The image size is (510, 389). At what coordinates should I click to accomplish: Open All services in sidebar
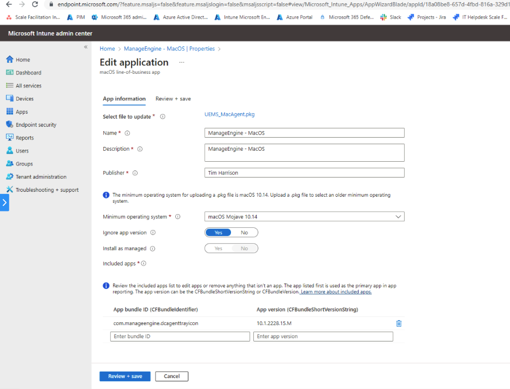(x=23, y=86)
